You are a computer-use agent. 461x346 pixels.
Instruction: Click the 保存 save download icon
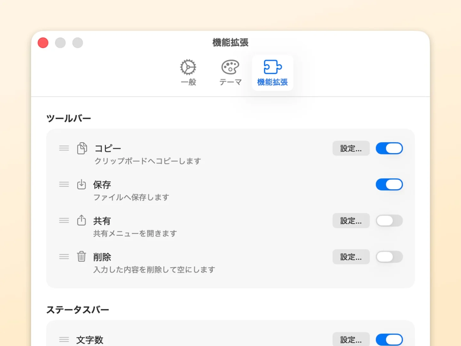pyautogui.click(x=82, y=184)
